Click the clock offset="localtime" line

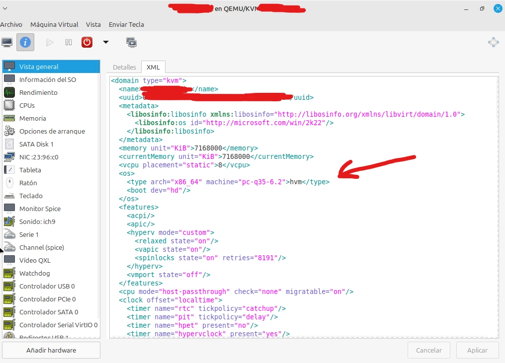coord(170,300)
